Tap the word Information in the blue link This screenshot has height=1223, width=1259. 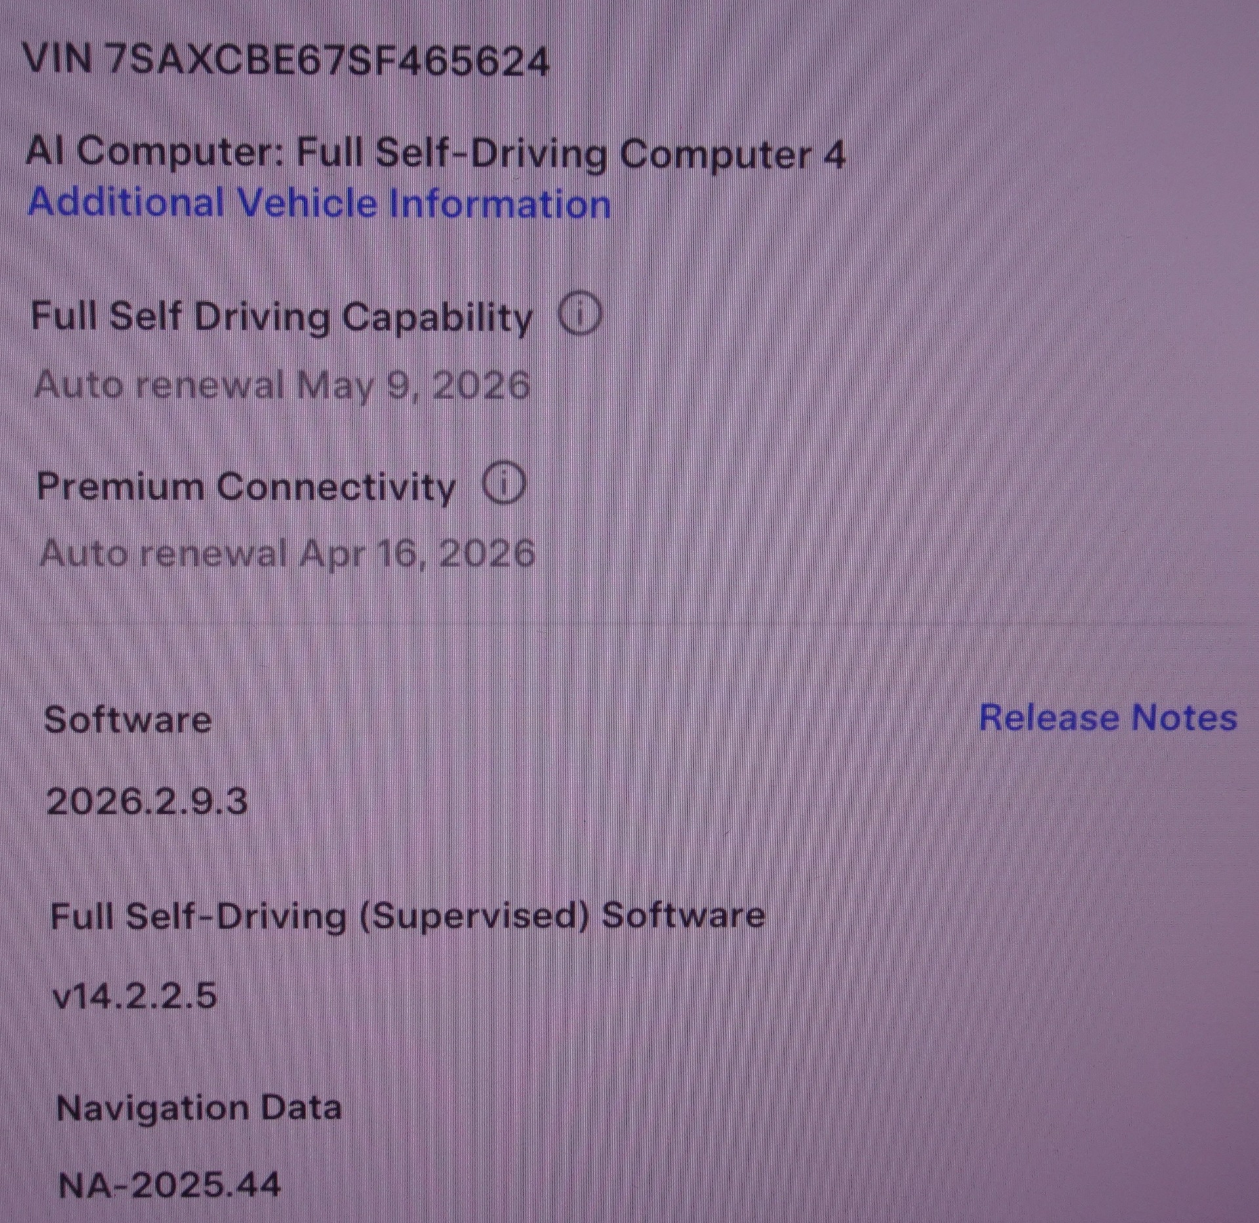point(500,203)
